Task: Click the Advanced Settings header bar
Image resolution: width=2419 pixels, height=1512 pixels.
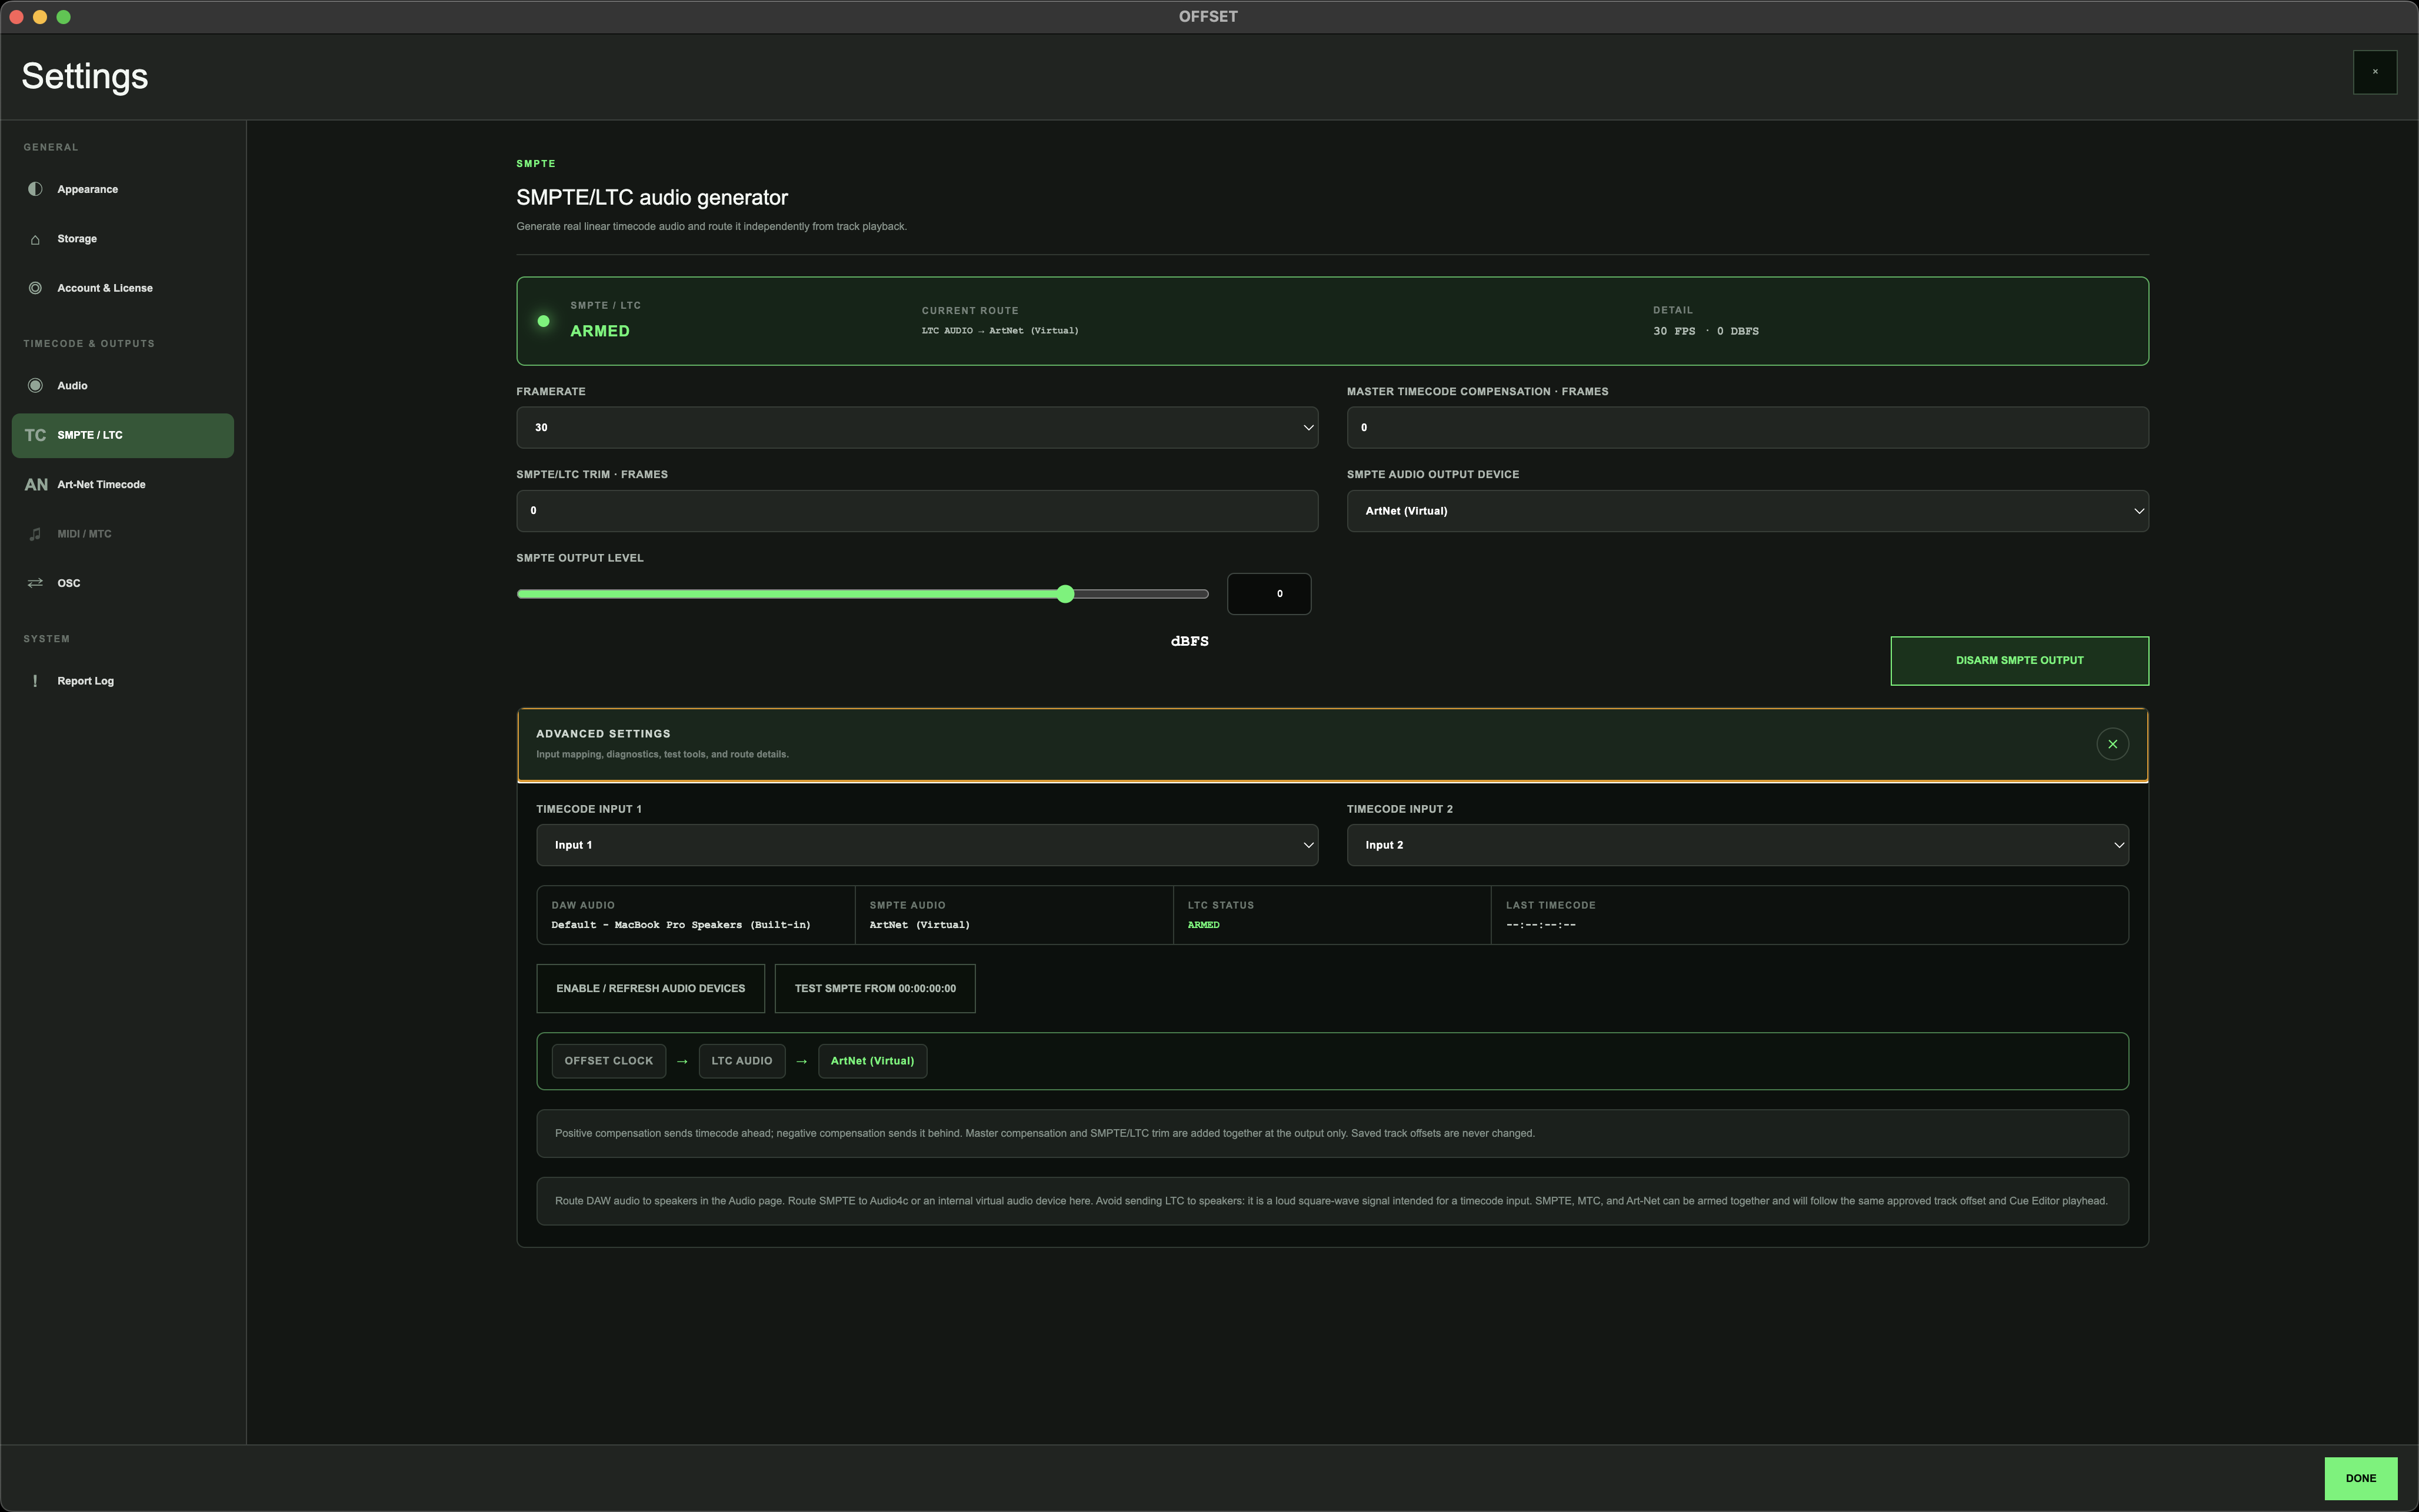Action: 1332,744
